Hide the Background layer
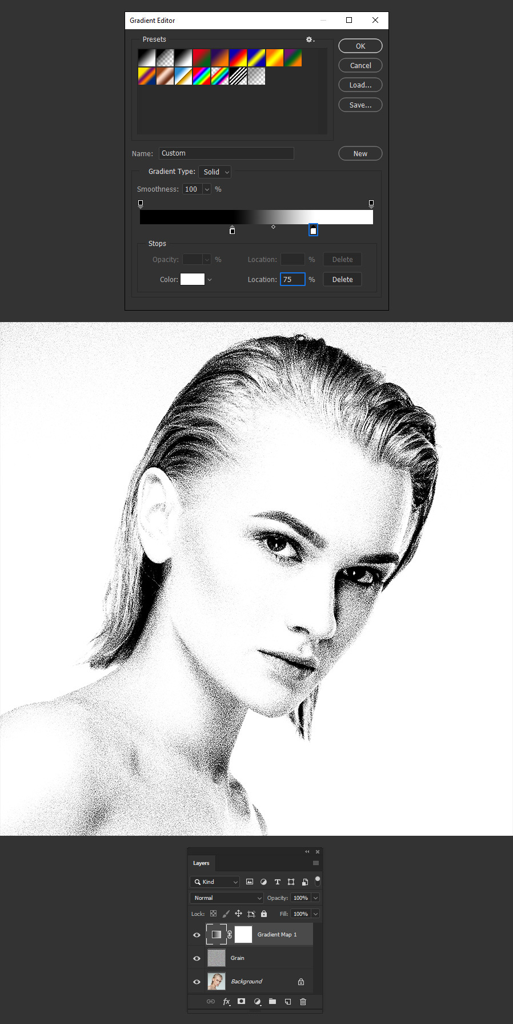 click(197, 981)
